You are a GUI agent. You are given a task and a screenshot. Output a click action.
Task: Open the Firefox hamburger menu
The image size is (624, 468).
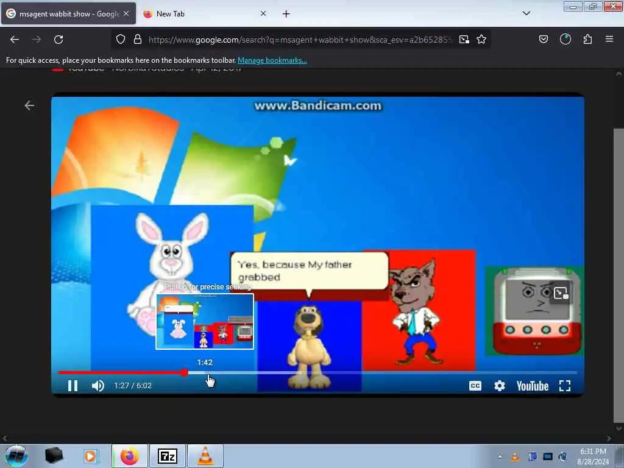pos(609,39)
